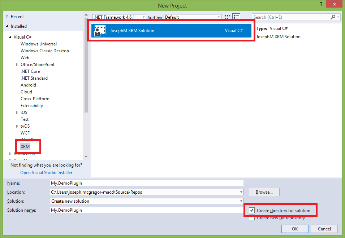
Task: Click the search magnifier icon
Action: [333, 17]
